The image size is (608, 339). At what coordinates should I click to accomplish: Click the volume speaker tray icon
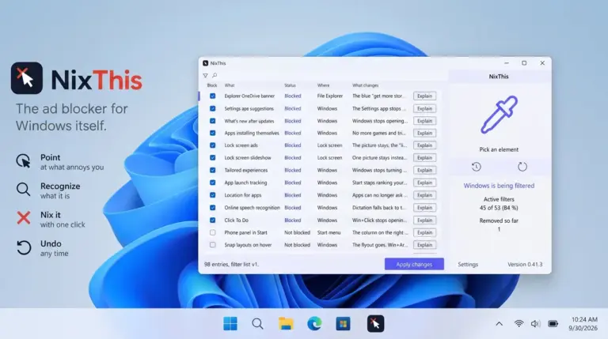click(x=535, y=323)
